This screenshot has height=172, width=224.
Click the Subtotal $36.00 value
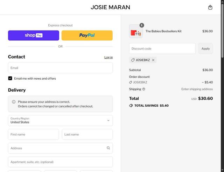(208, 70)
